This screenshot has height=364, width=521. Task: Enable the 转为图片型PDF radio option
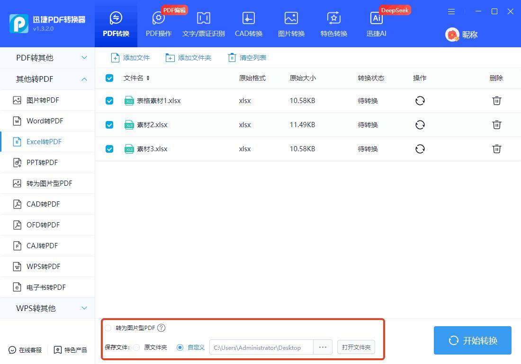click(108, 328)
